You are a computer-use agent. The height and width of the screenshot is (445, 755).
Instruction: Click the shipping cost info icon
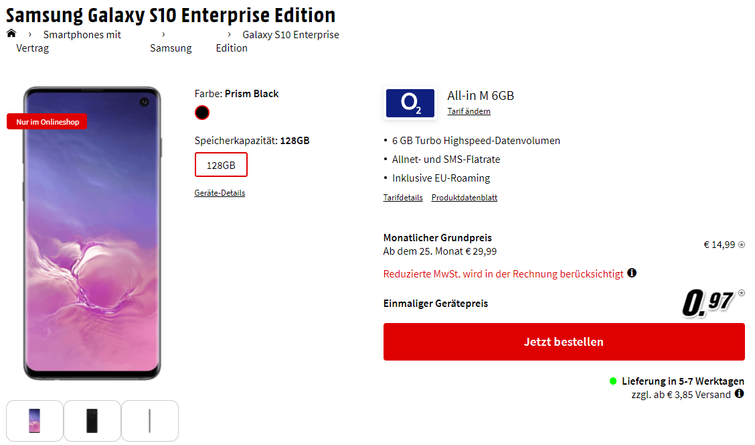(x=739, y=394)
